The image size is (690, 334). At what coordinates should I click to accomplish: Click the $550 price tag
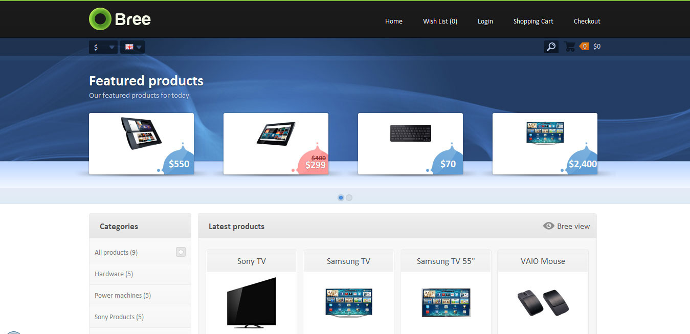179,164
